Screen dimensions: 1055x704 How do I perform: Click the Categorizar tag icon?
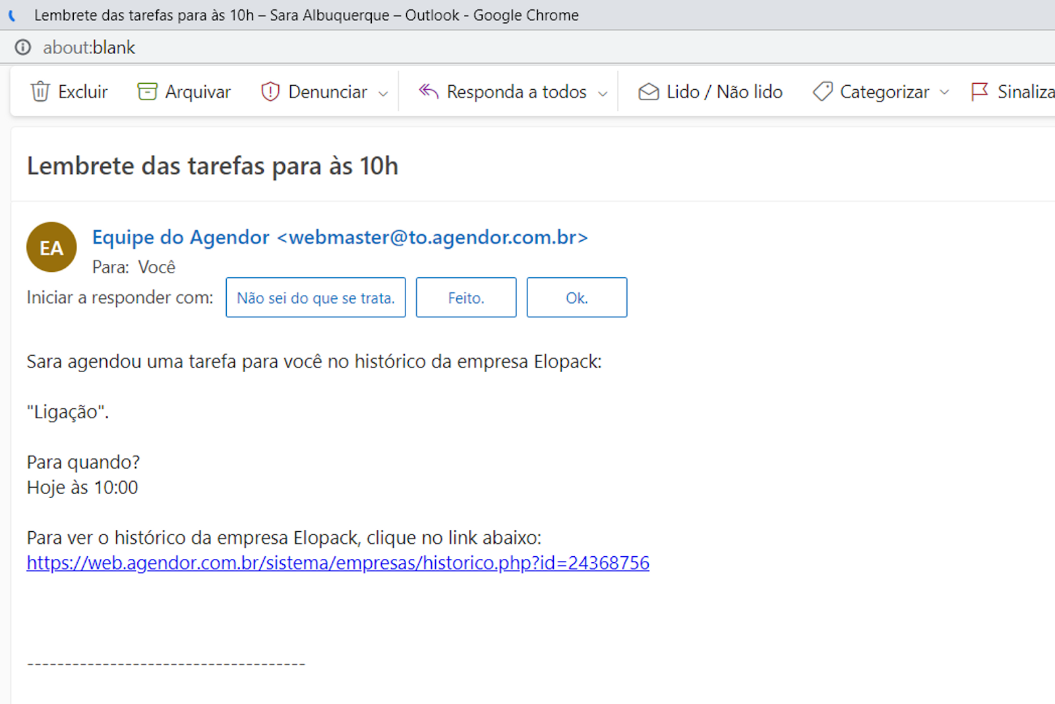pyautogui.click(x=822, y=92)
